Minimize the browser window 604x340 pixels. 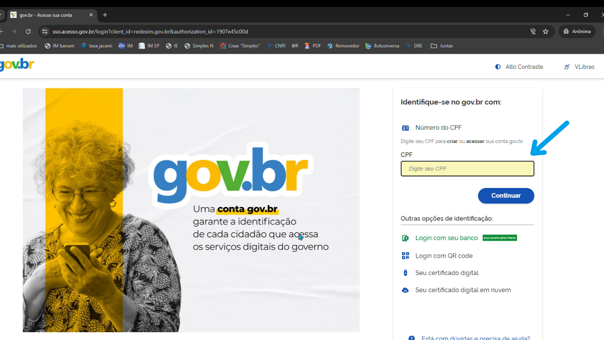pyautogui.click(x=568, y=15)
